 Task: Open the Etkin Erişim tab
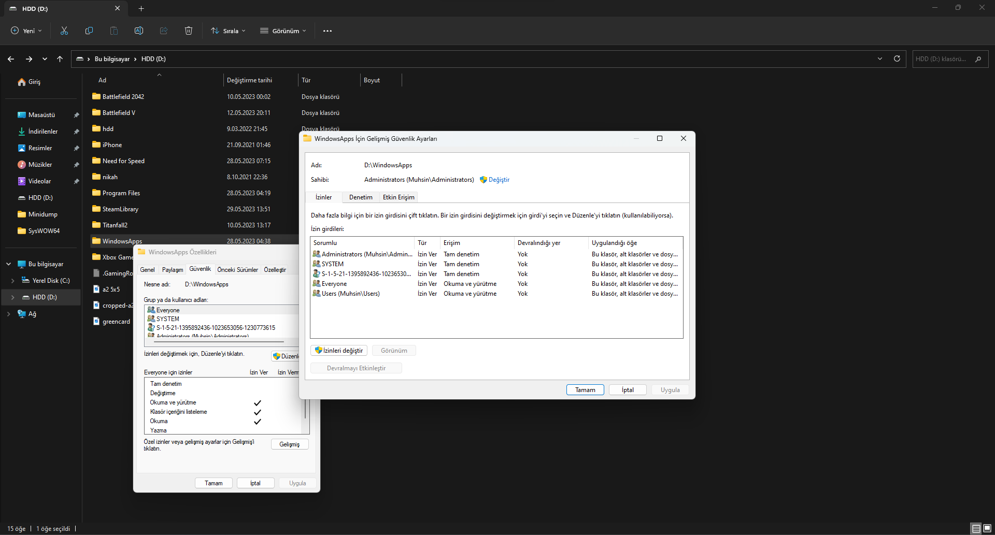399,197
